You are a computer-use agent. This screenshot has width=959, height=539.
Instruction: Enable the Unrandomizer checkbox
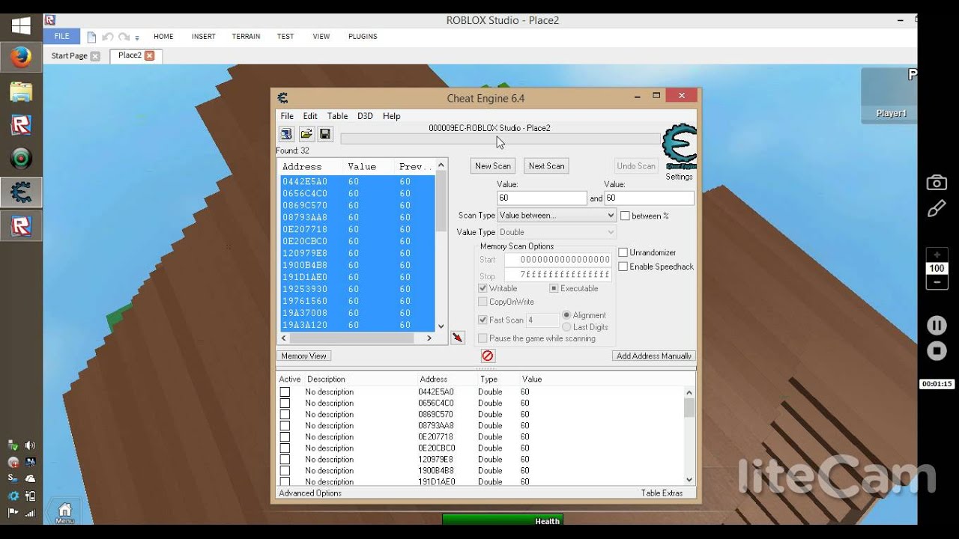(x=623, y=252)
